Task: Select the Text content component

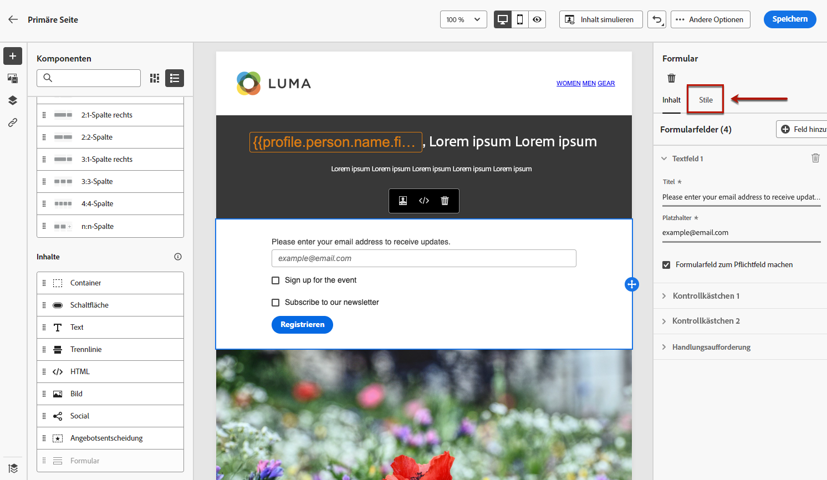Action: click(x=110, y=328)
